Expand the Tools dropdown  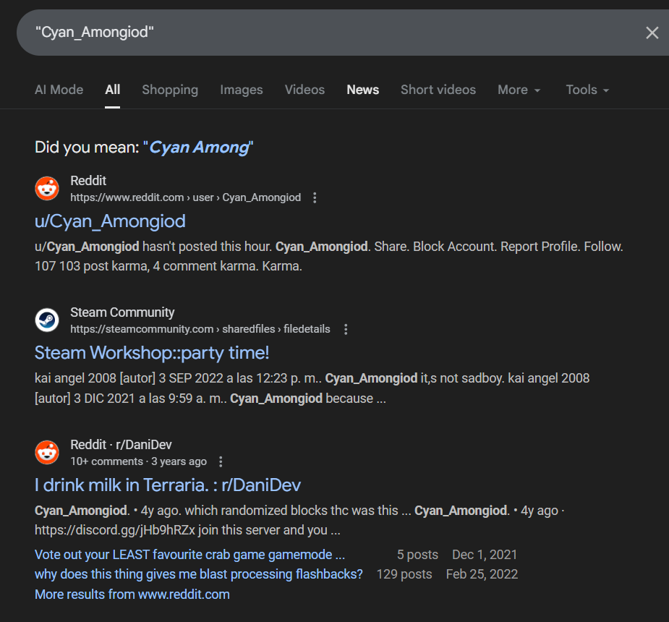[587, 90]
